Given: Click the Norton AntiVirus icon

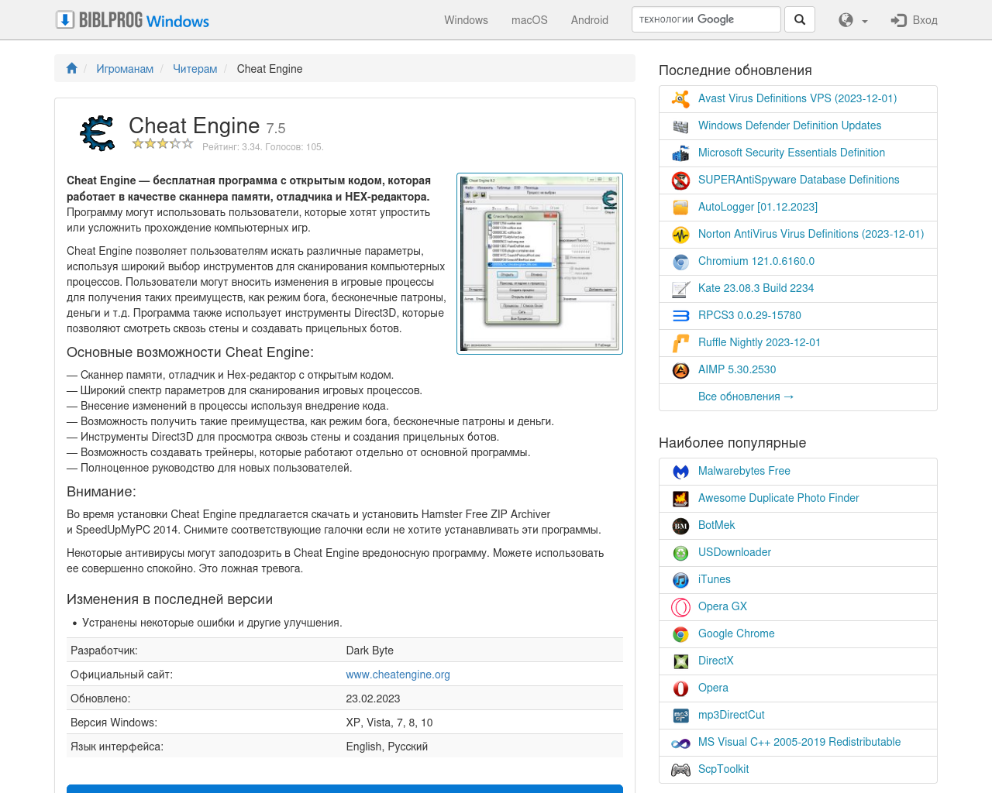Looking at the screenshot, I should (680, 235).
